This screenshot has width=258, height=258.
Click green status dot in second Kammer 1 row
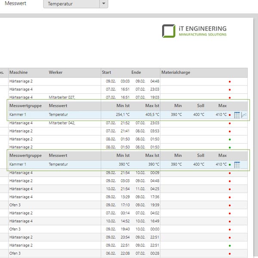coord(230,165)
